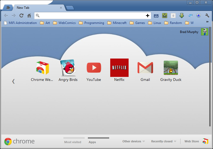
Task: Launch the Angry Birds app
Action: point(68,71)
